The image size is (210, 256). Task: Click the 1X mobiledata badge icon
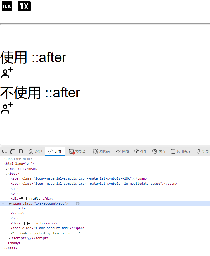[24, 6]
